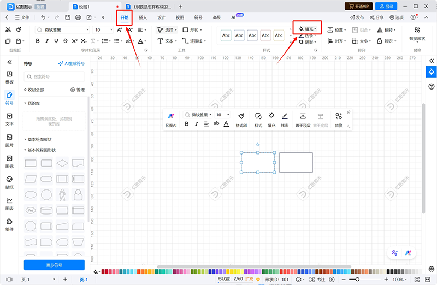Screen dimensions: 437x285
Task: Open the 图标 icons sidebar panel
Action: tap(9, 162)
